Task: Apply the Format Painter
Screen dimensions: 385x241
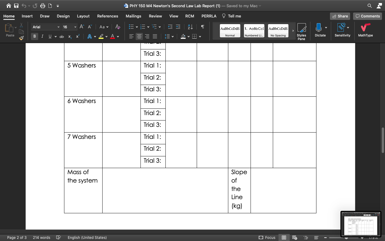Action: (x=21, y=38)
